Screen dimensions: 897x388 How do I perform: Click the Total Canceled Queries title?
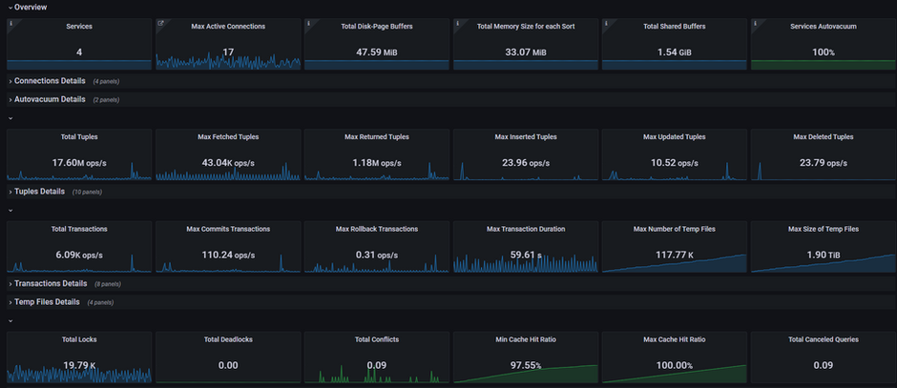pyautogui.click(x=824, y=339)
